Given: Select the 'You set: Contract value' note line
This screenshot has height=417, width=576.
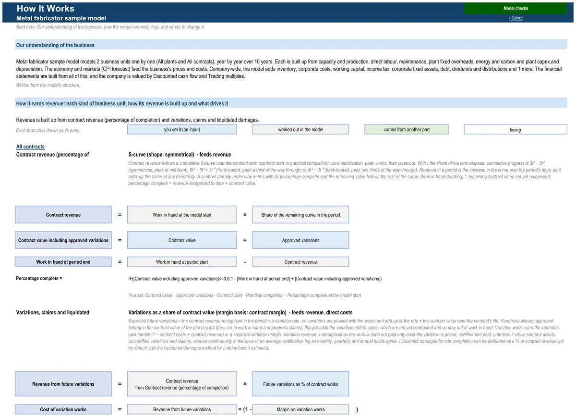Looking at the screenshot, I should coord(245,295).
